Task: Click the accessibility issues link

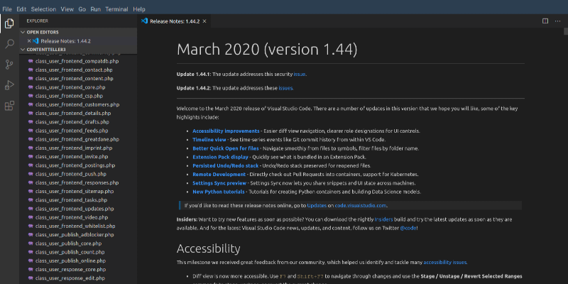Action: tap(445, 262)
